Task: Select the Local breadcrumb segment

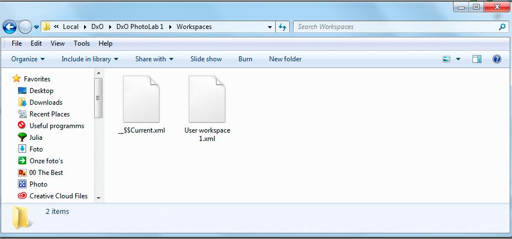Action: pyautogui.click(x=71, y=27)
